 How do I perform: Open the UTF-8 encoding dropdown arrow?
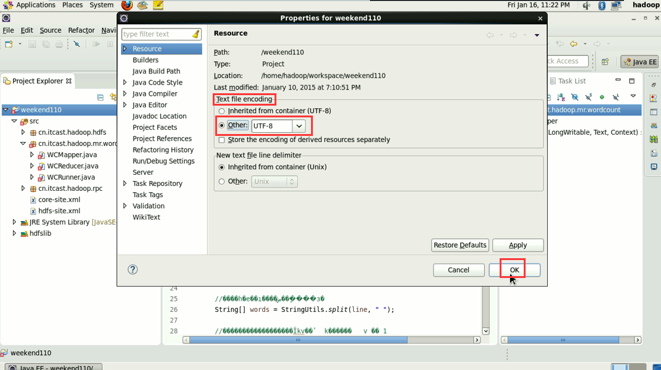pos(299,126)
